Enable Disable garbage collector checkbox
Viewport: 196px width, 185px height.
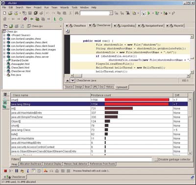point(156,159)
